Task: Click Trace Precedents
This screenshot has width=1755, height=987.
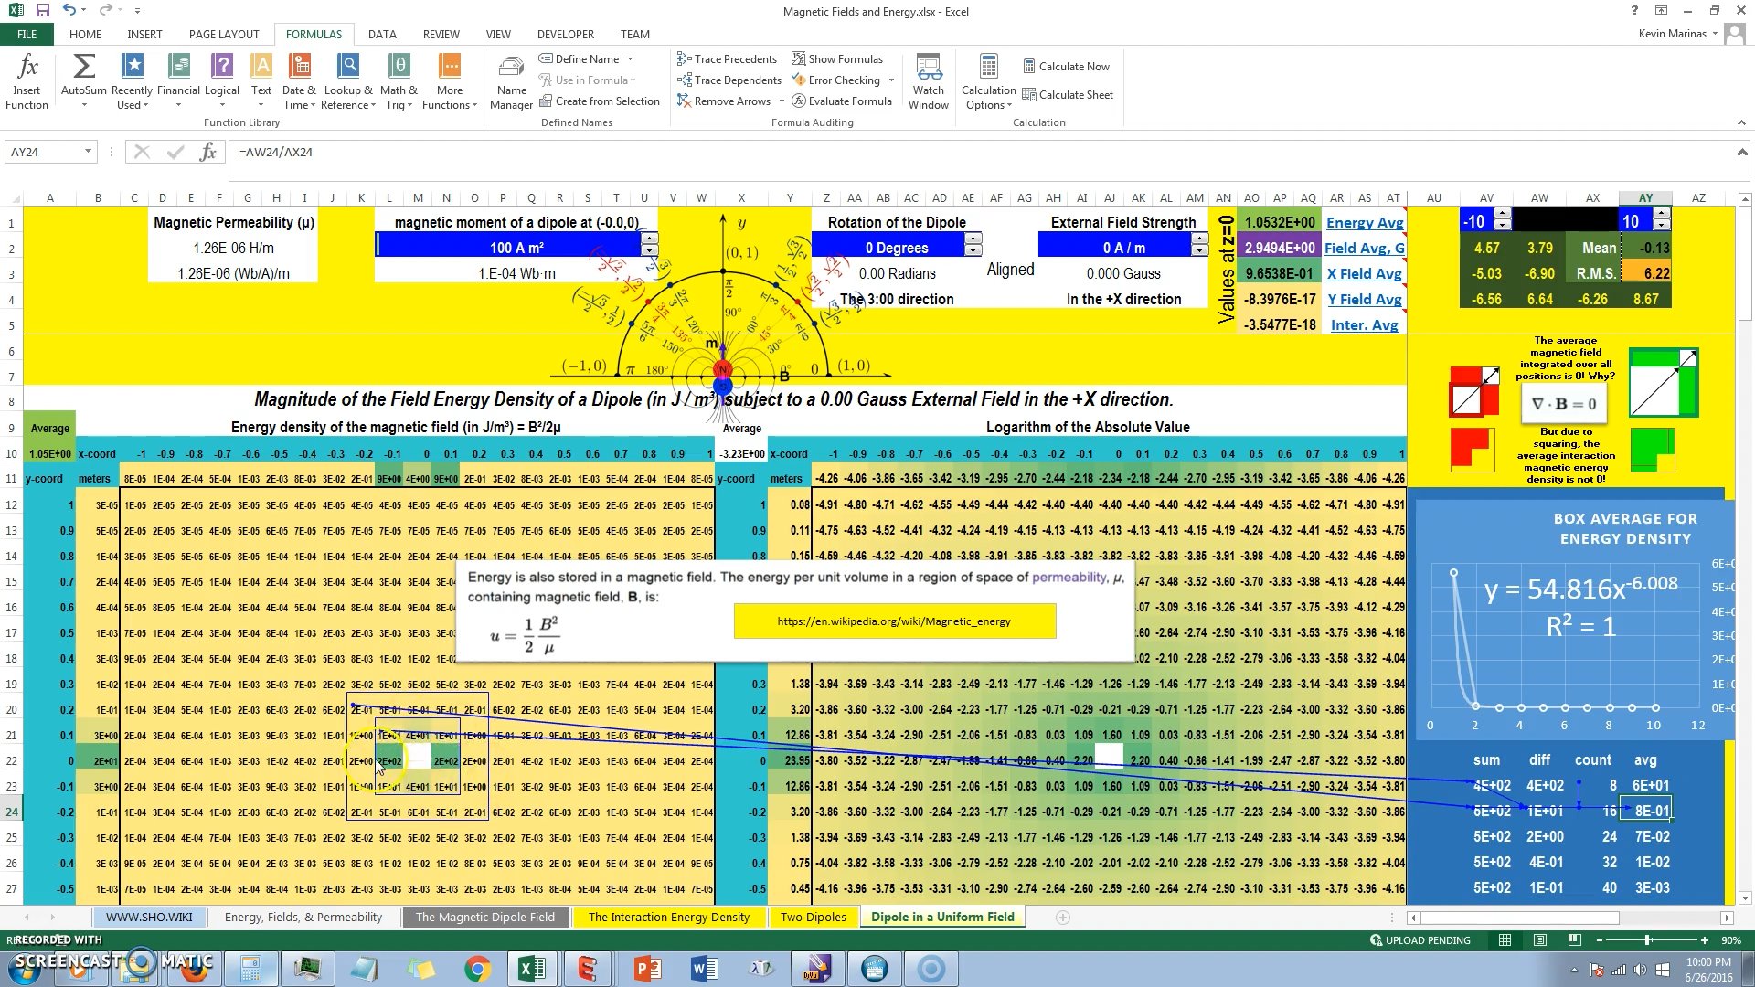Action: 727,58
